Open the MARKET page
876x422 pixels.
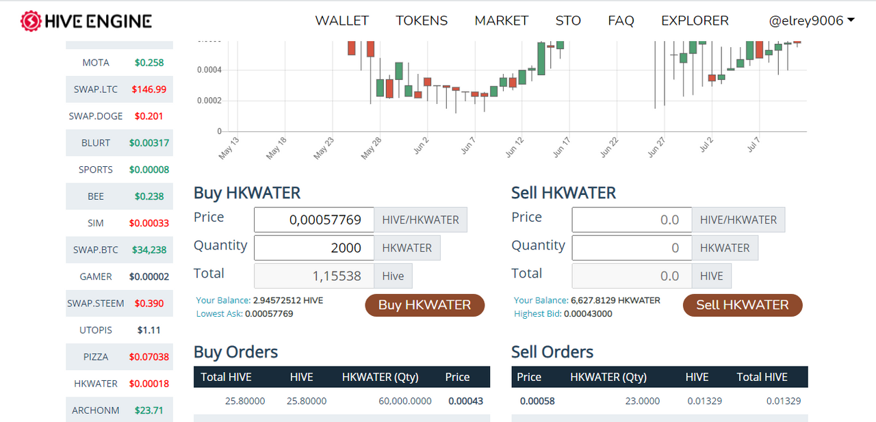(x=502, y=21)
